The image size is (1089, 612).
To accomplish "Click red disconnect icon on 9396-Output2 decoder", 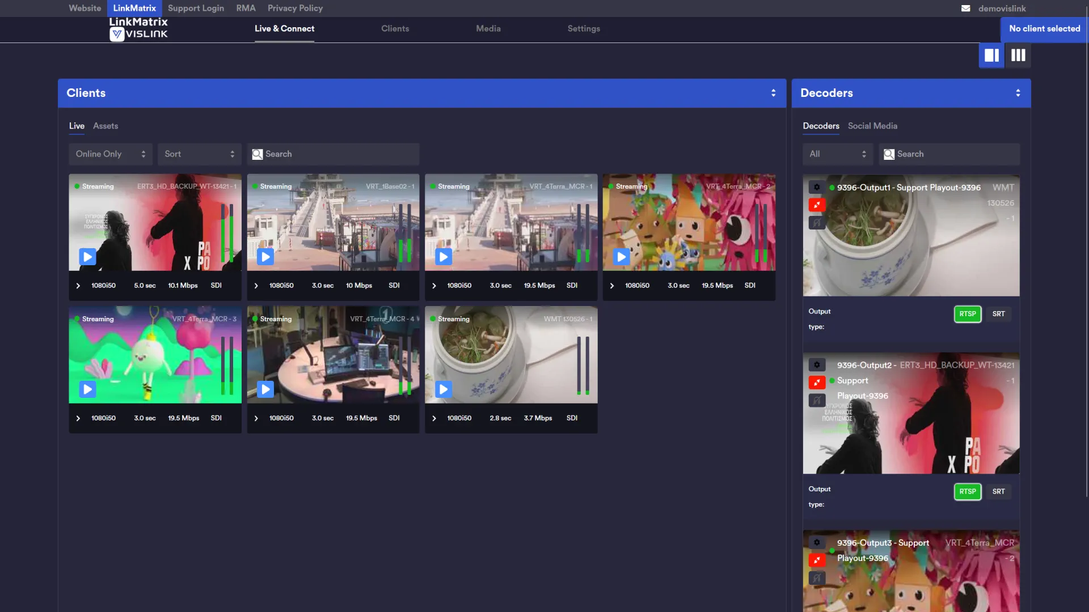I will coord(817,382).
